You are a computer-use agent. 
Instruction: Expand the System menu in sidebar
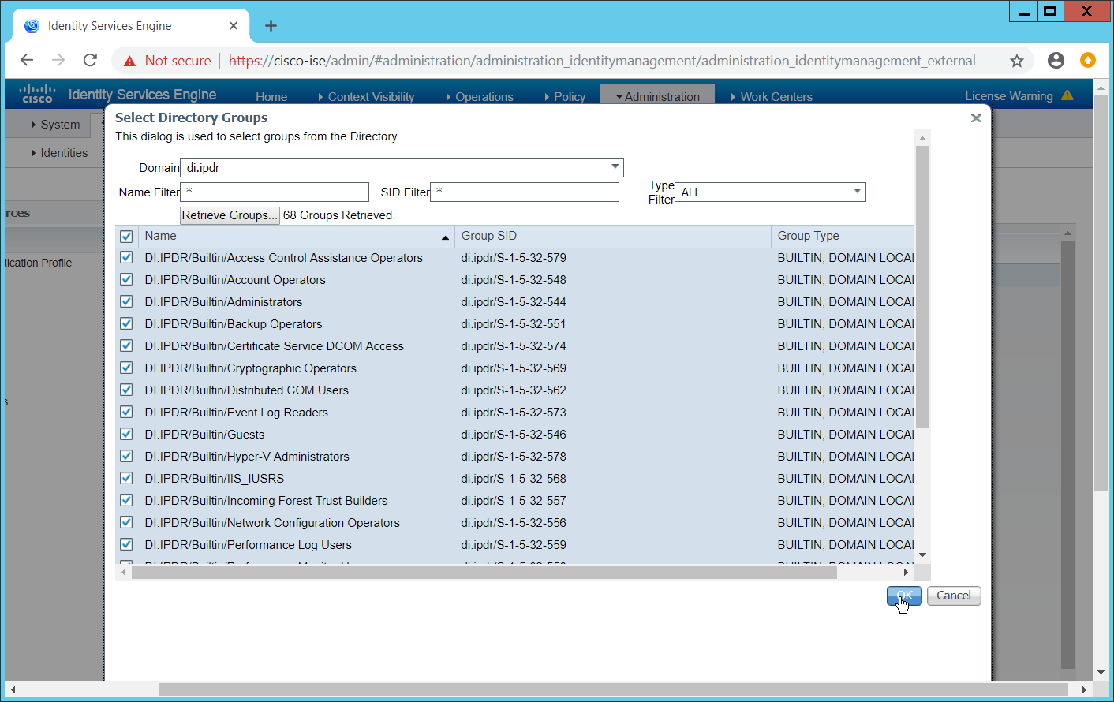coord(55,125)
